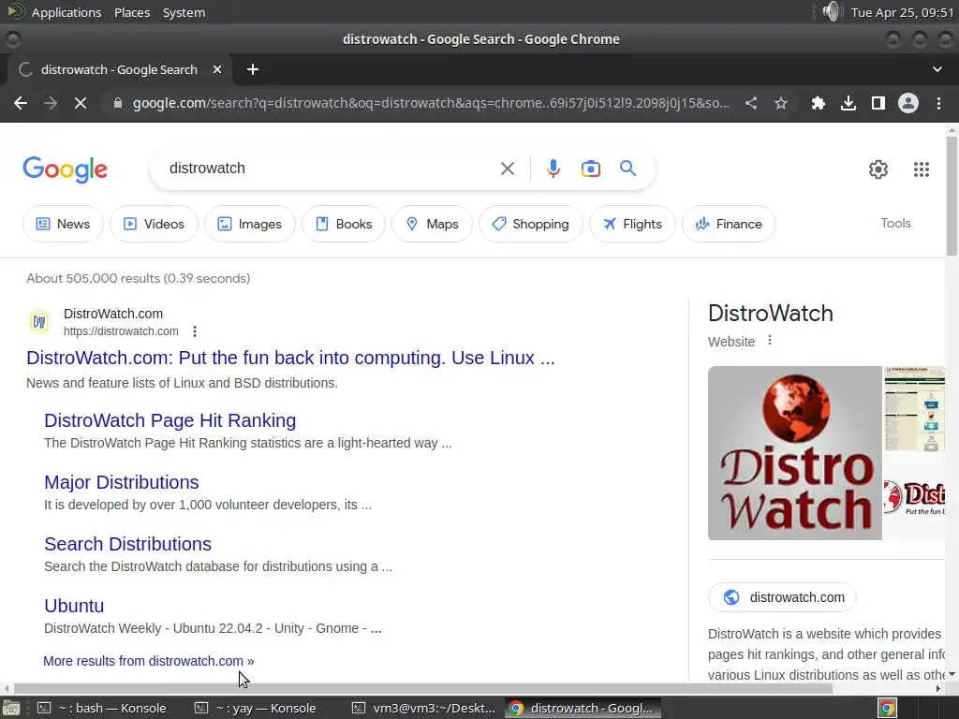Expand the tab search chevron
Screen dimensions: 959x719
click(x=937, y=69)
